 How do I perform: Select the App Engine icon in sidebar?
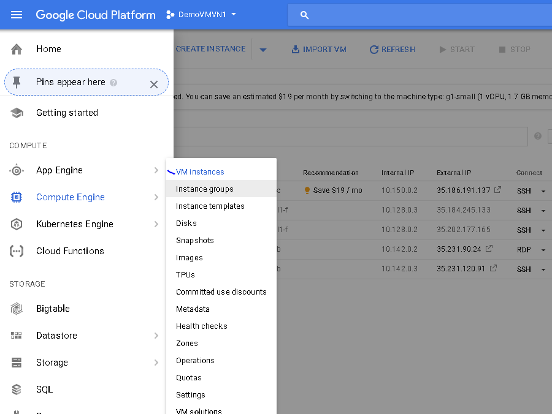17,170
